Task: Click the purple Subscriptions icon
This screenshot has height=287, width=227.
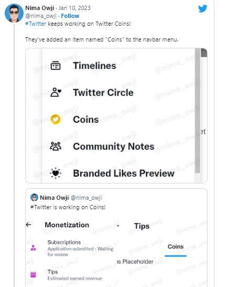Action: (x=33, y=248)
